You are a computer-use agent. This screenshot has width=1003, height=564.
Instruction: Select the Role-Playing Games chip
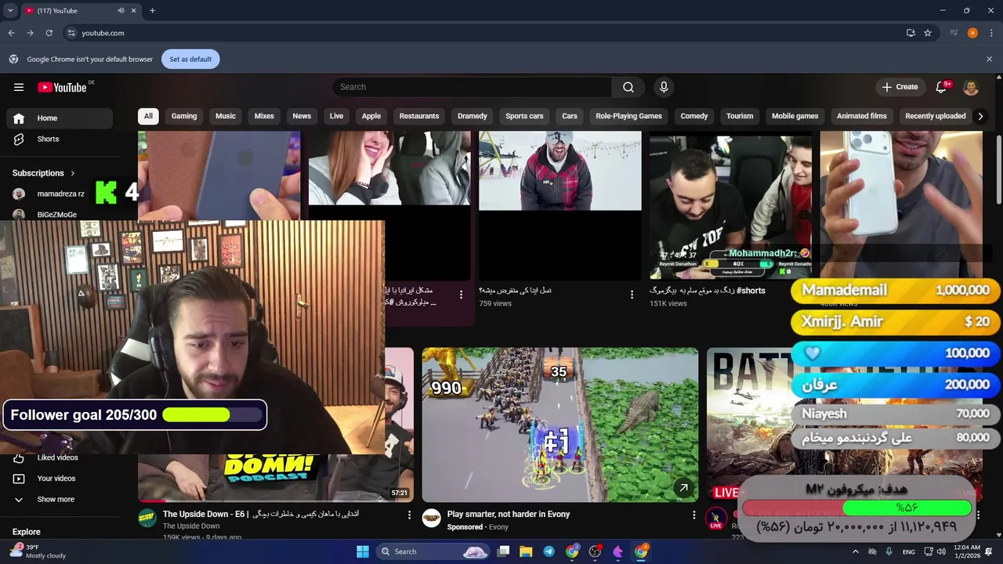click(628, 116)
